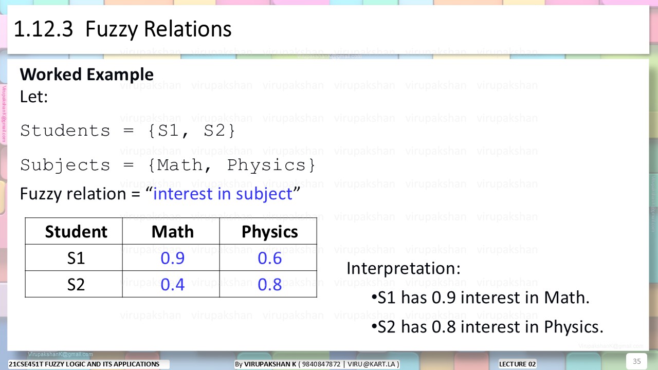
Task: Click bullet 'S2 has 0.8 interest in Physics'
Action: click(x=487, y=327)
